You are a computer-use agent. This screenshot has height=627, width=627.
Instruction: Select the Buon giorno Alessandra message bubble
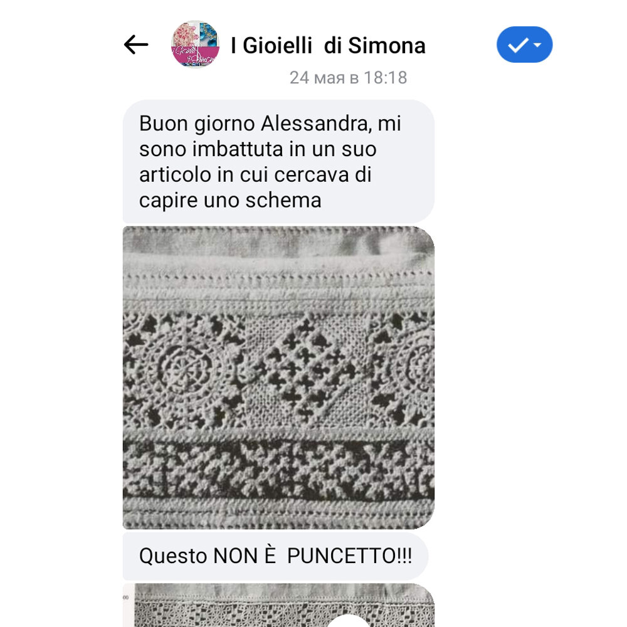[278, 162]
